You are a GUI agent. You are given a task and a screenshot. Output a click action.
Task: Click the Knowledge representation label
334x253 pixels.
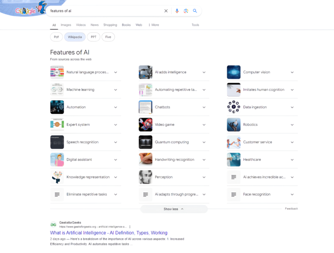pyautogui.click(x=88, y=177)
